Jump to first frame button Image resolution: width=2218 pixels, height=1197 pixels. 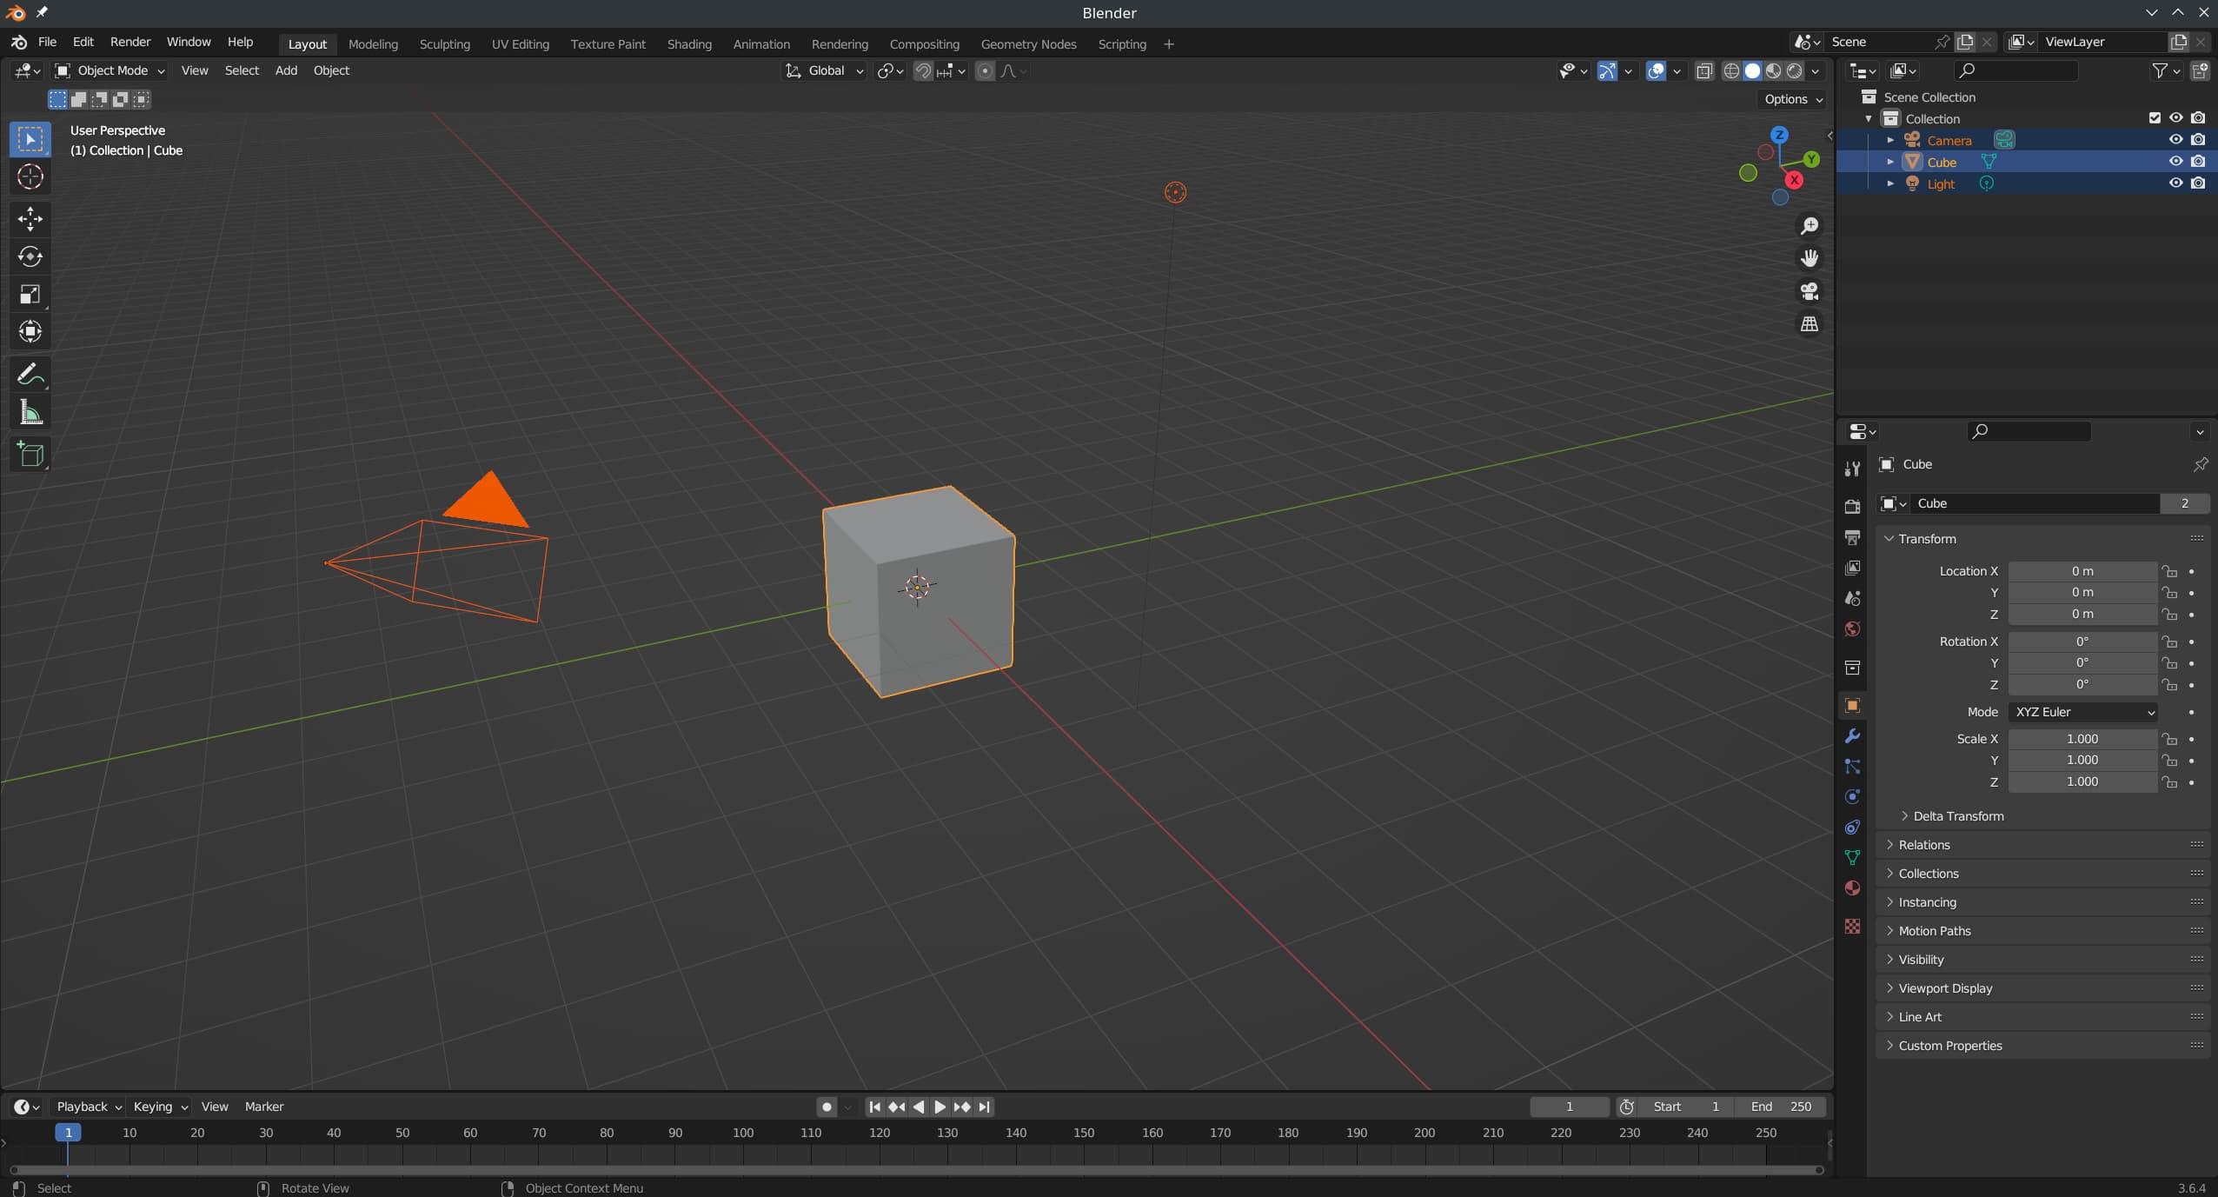click(x=874, y=1107)
